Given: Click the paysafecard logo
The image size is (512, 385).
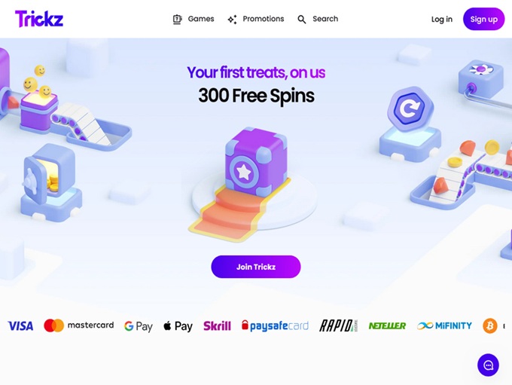Looking at the screenshot, I should pos(275,325).
